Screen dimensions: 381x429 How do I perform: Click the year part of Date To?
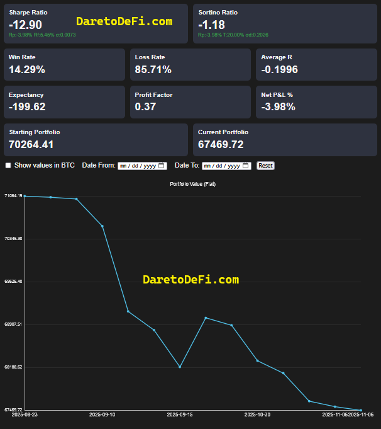tap(234, 166)
